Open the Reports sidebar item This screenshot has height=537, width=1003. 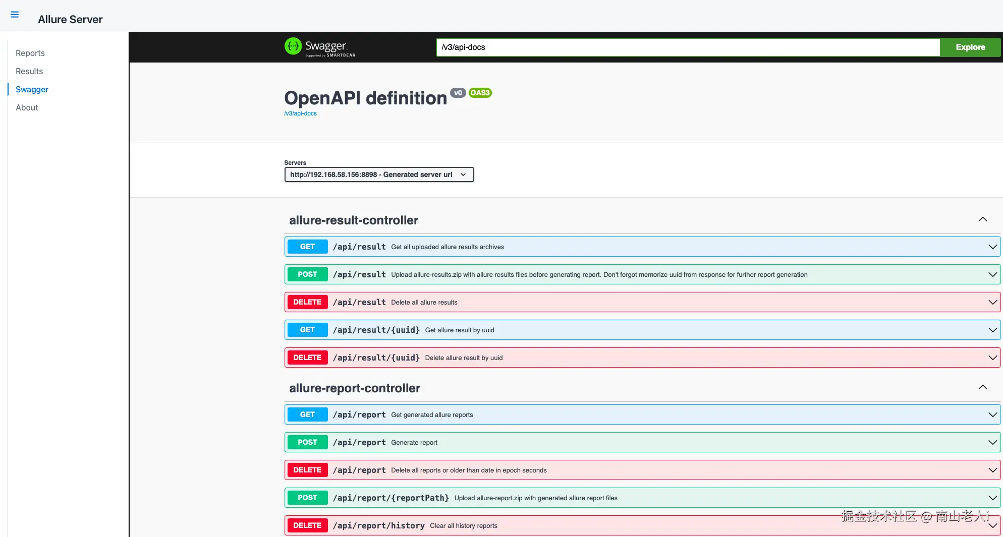[30, 53]
